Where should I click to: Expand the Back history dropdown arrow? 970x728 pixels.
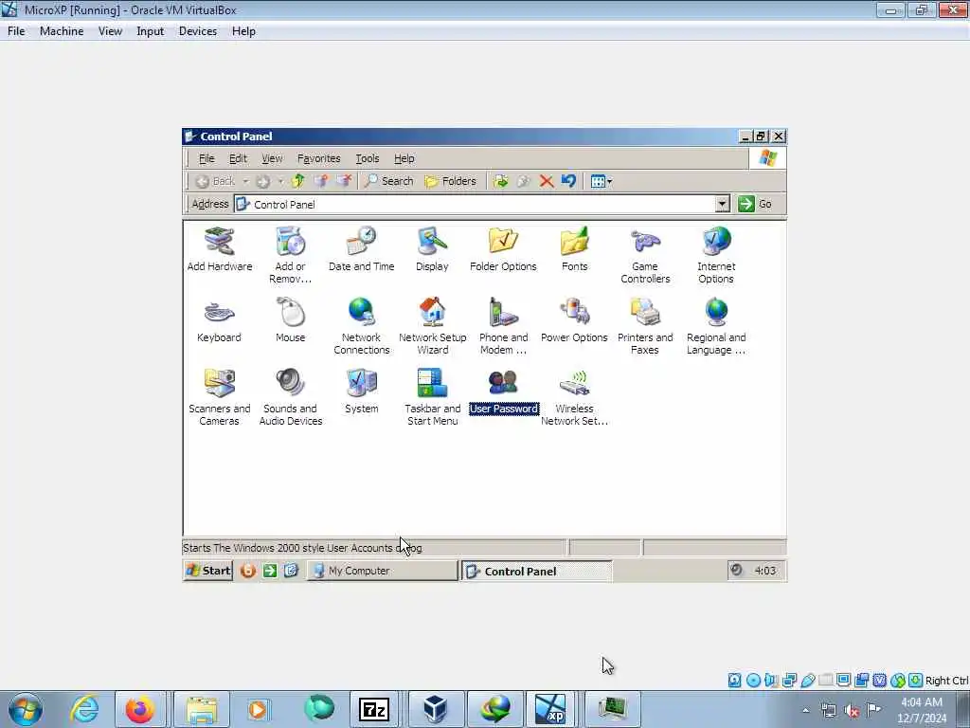245,181
